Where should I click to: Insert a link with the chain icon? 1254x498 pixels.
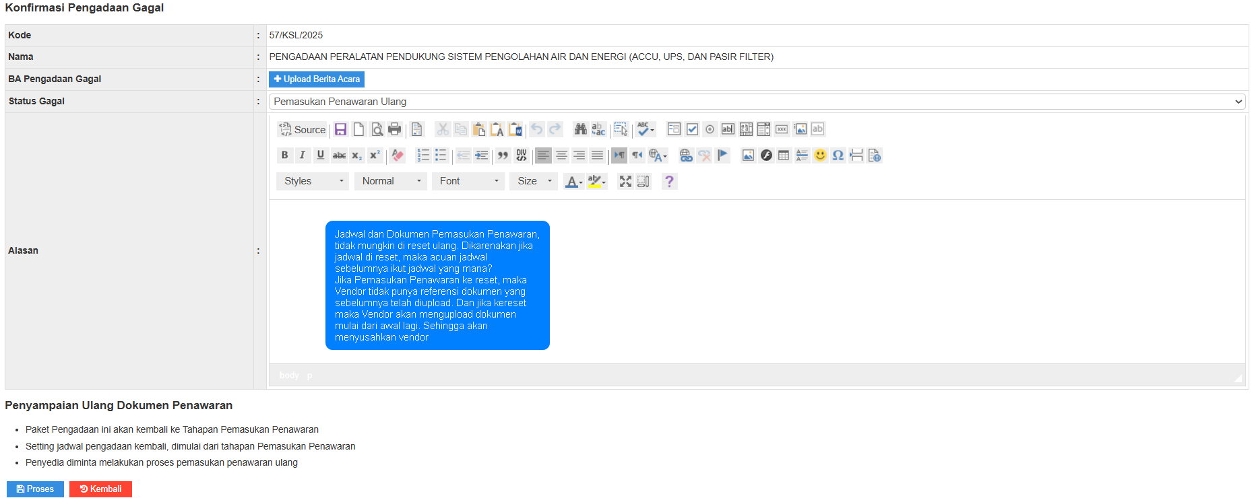(686, 155)
